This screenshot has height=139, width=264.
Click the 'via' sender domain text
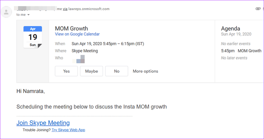tap(65, 9)
